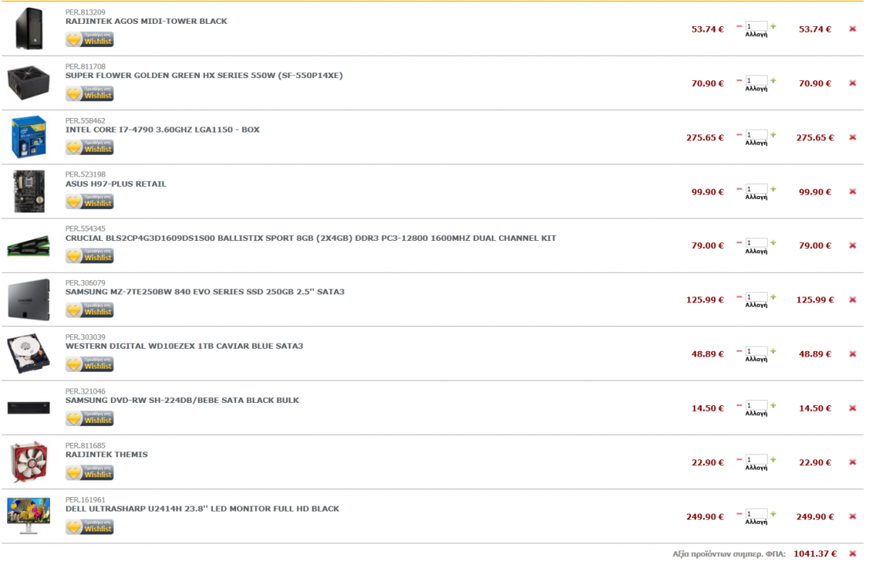The width and height of the screenshot is (869, 565).
Task: Remove Raijintek Themis cooler from cart
Action: (852, 462)
